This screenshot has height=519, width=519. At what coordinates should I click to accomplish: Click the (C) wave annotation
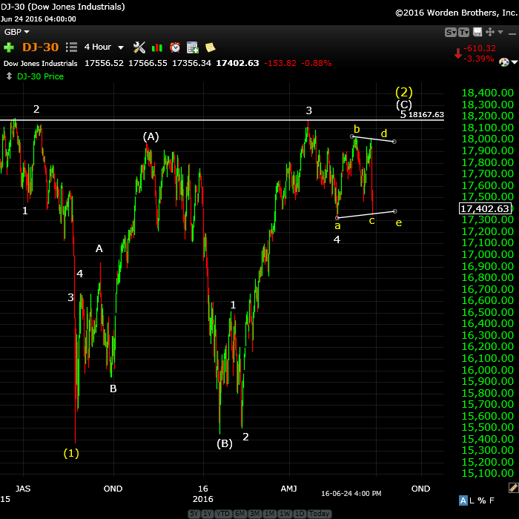pyautogui.click(x=404, y=105)
